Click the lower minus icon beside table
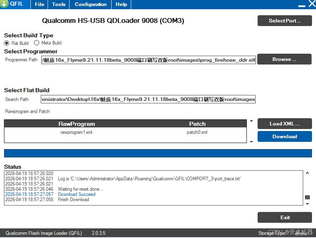This screenshot has height=238, width=316. click(x=251, y=141)
